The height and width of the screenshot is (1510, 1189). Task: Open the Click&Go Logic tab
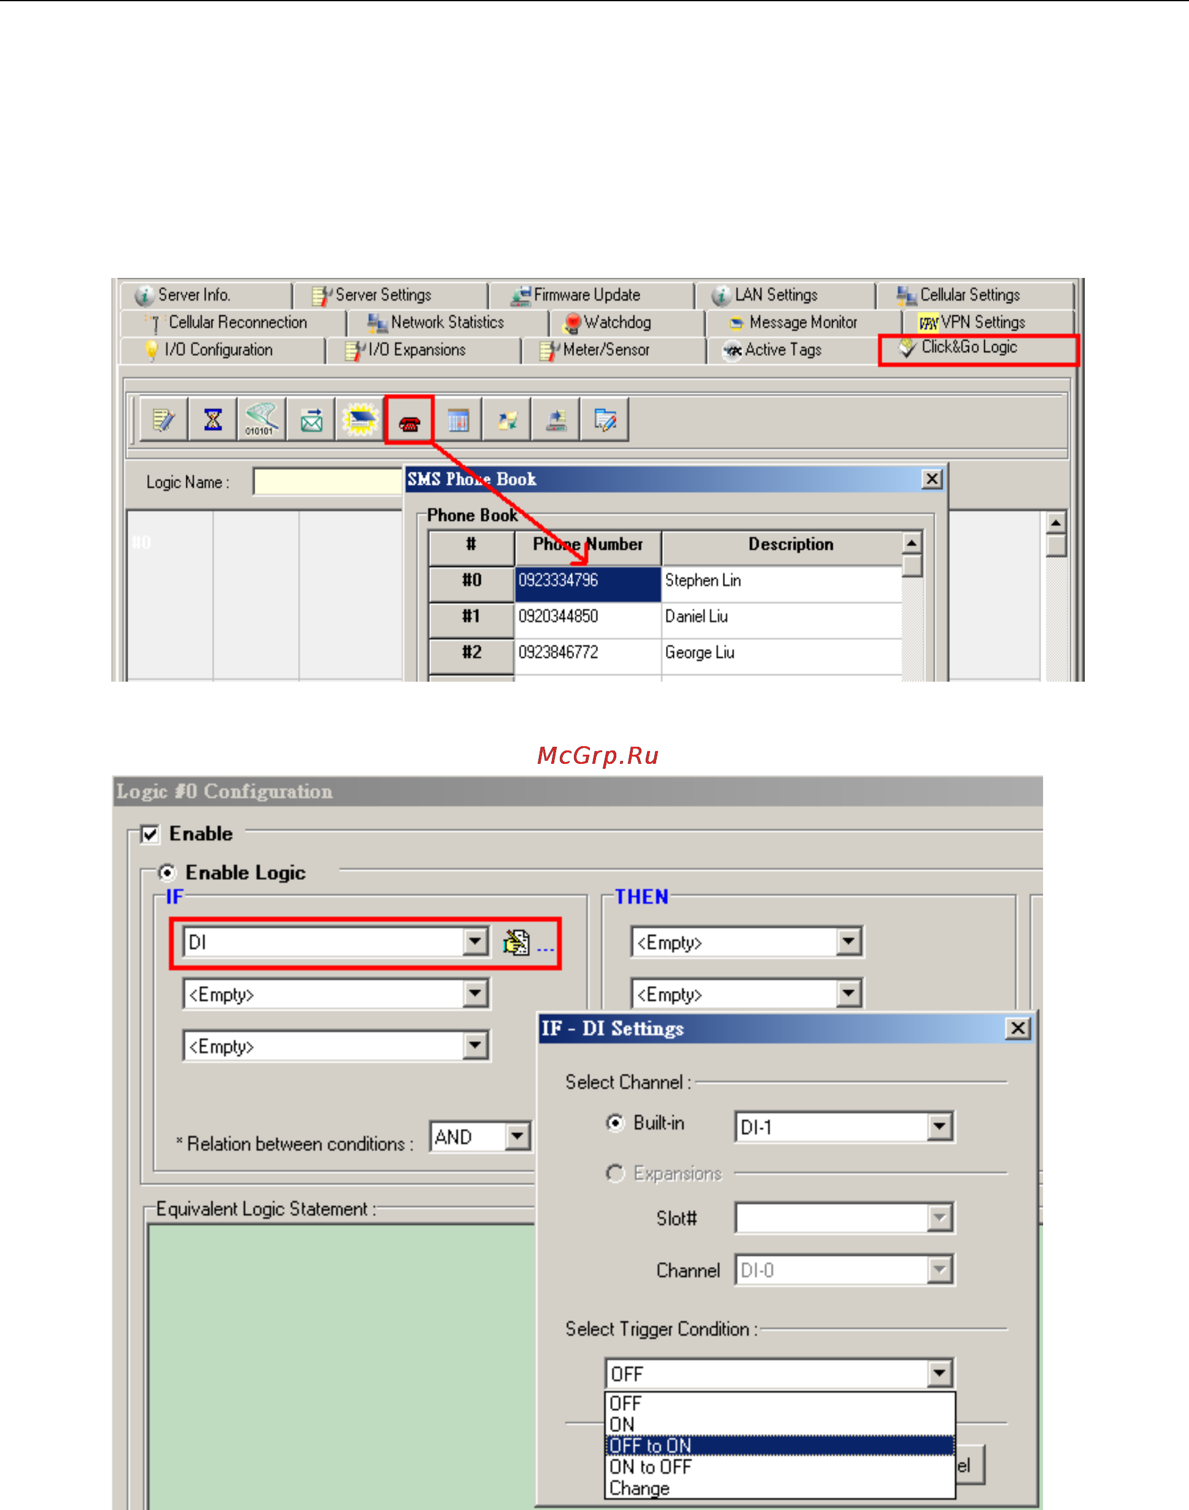[x=978, y=349]
